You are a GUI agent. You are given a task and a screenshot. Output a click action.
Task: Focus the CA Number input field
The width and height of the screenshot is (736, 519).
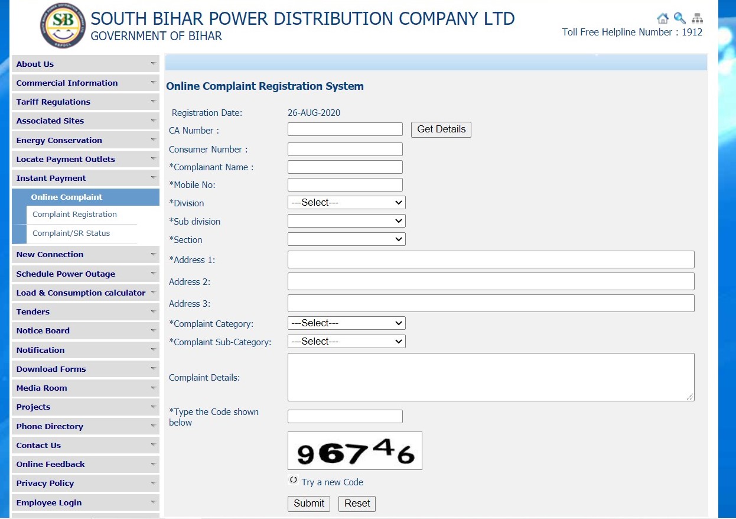tap(345, 129)
